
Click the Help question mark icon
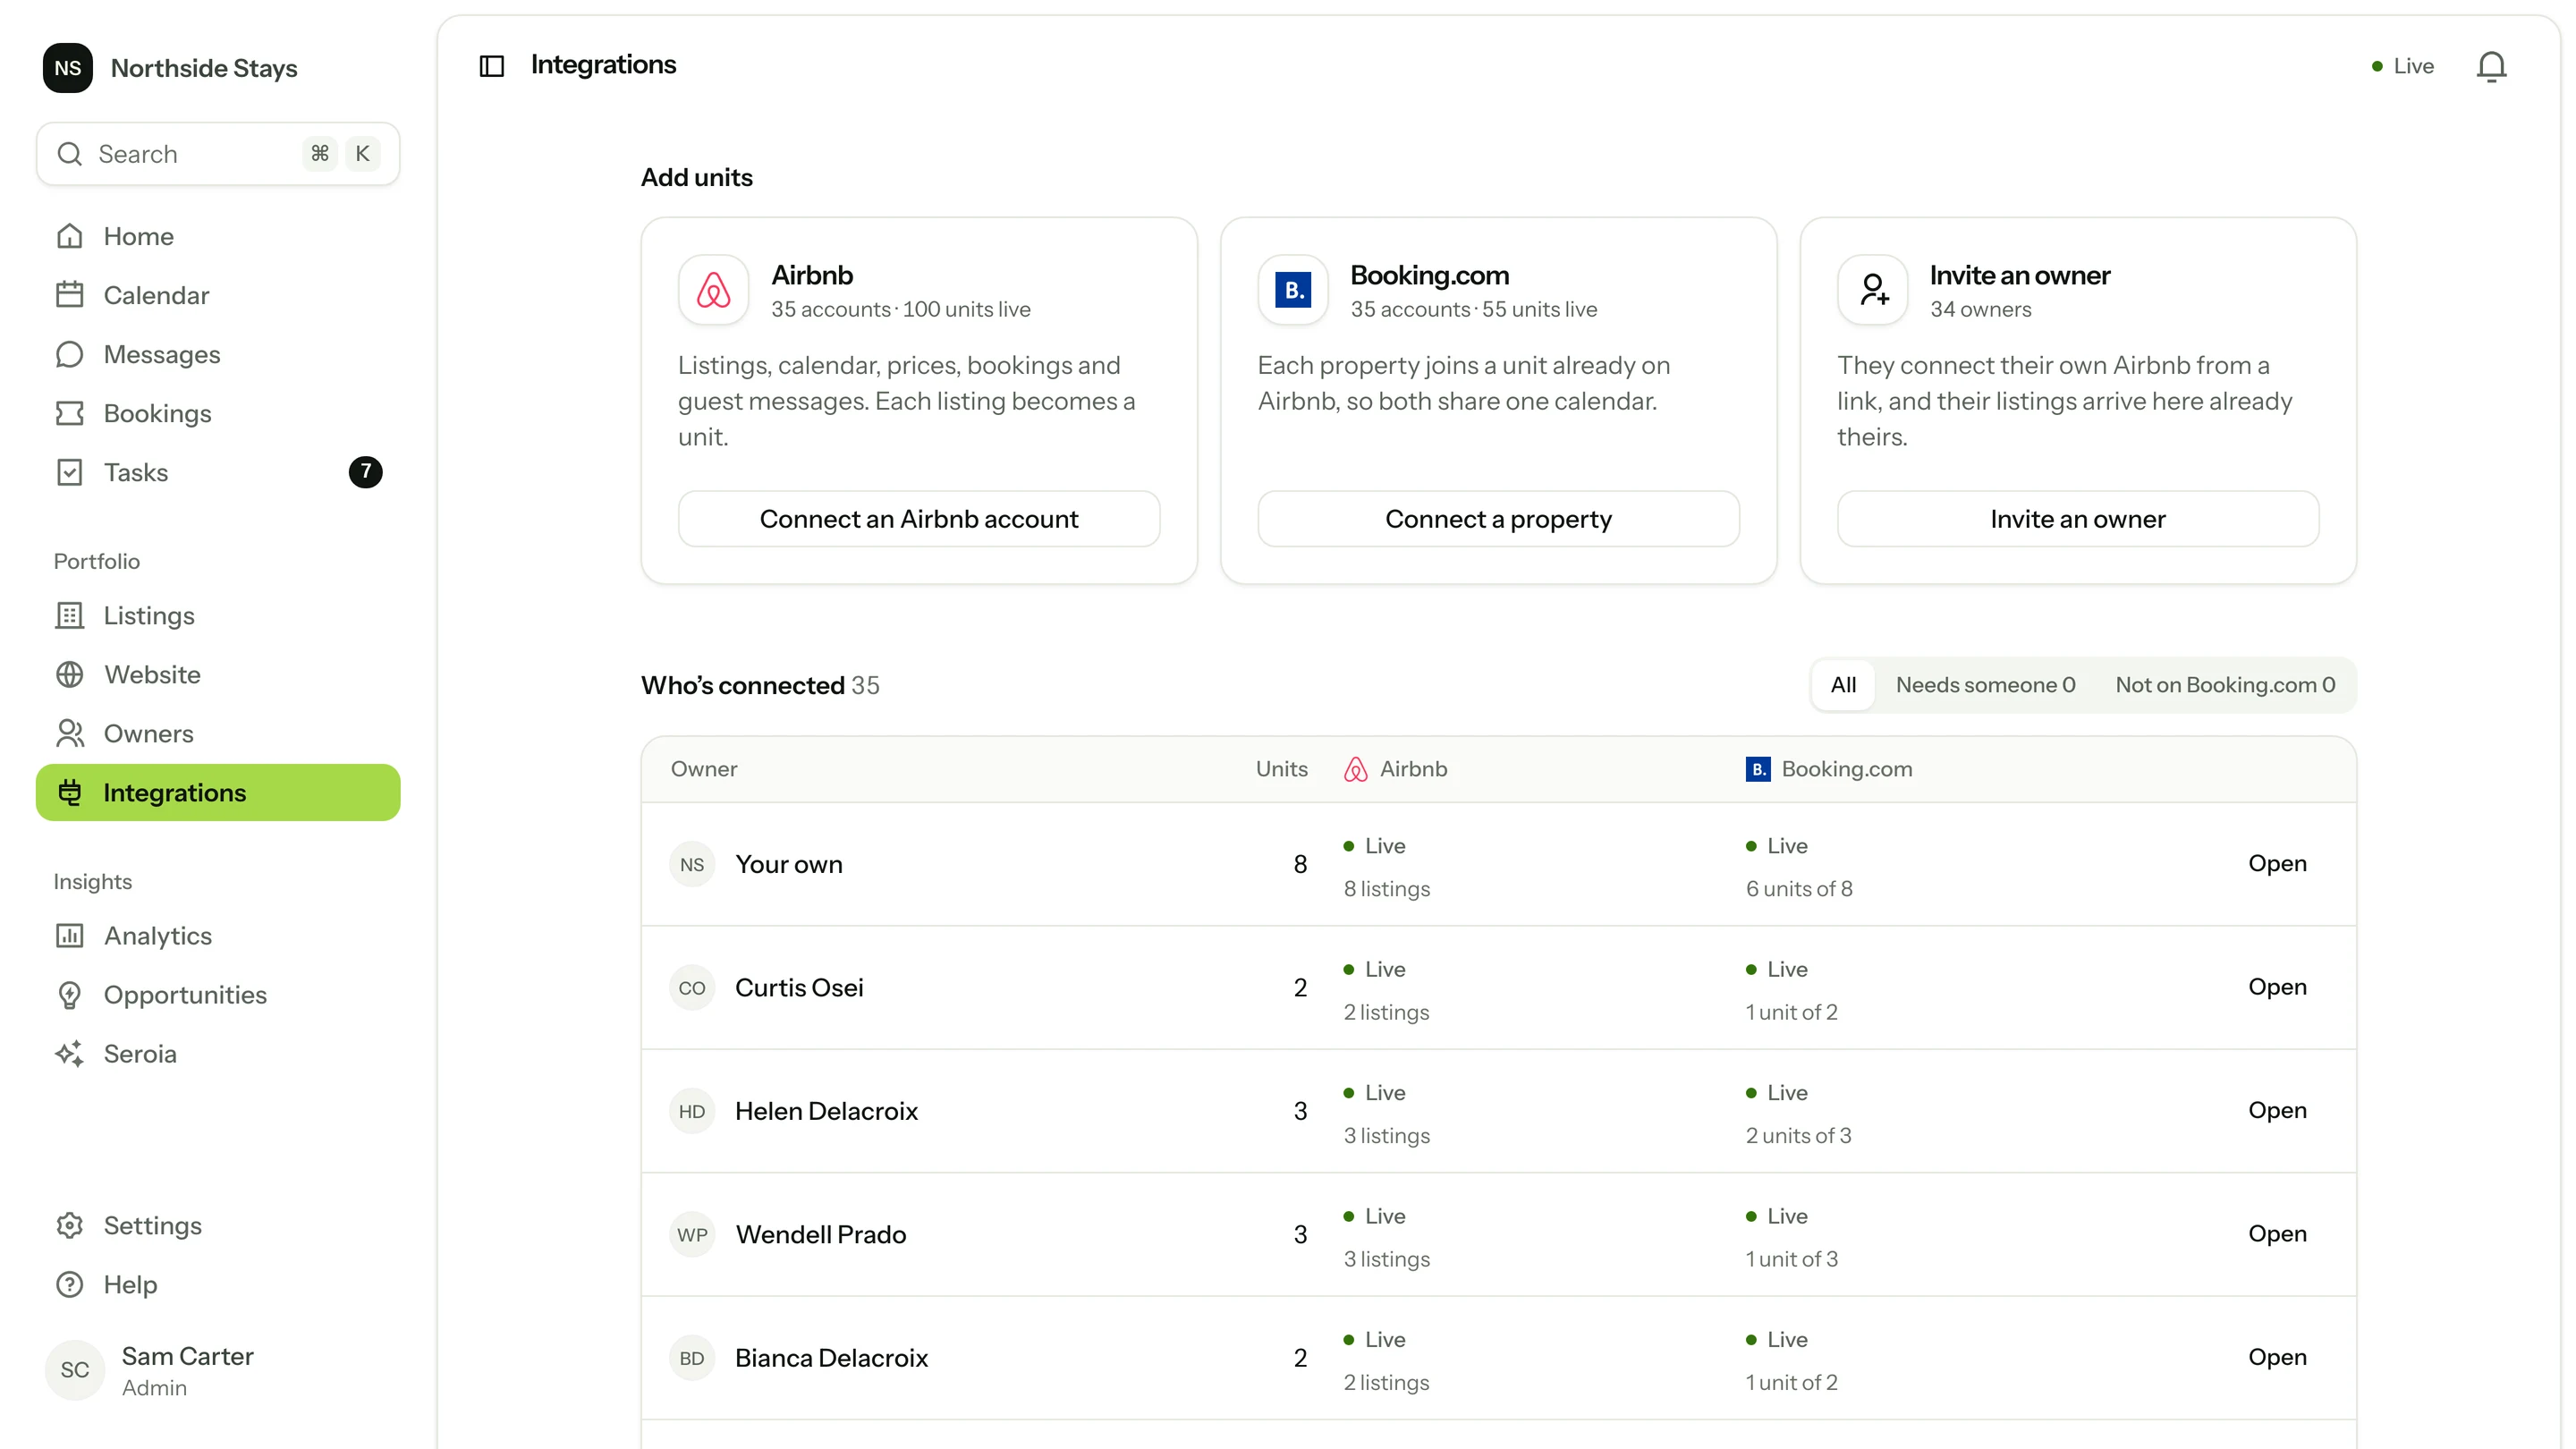click(x=69, y=1284)
